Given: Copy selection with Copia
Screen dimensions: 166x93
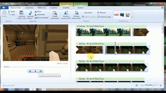Looking at the screenshot, I should click(11, 14).
